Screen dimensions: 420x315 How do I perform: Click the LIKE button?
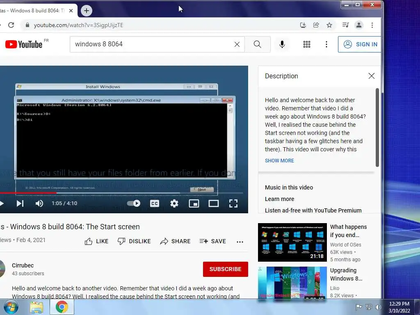(x=96, y=241)
